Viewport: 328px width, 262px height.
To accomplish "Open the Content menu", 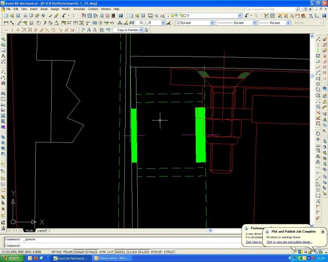I will tap(93, 9).
